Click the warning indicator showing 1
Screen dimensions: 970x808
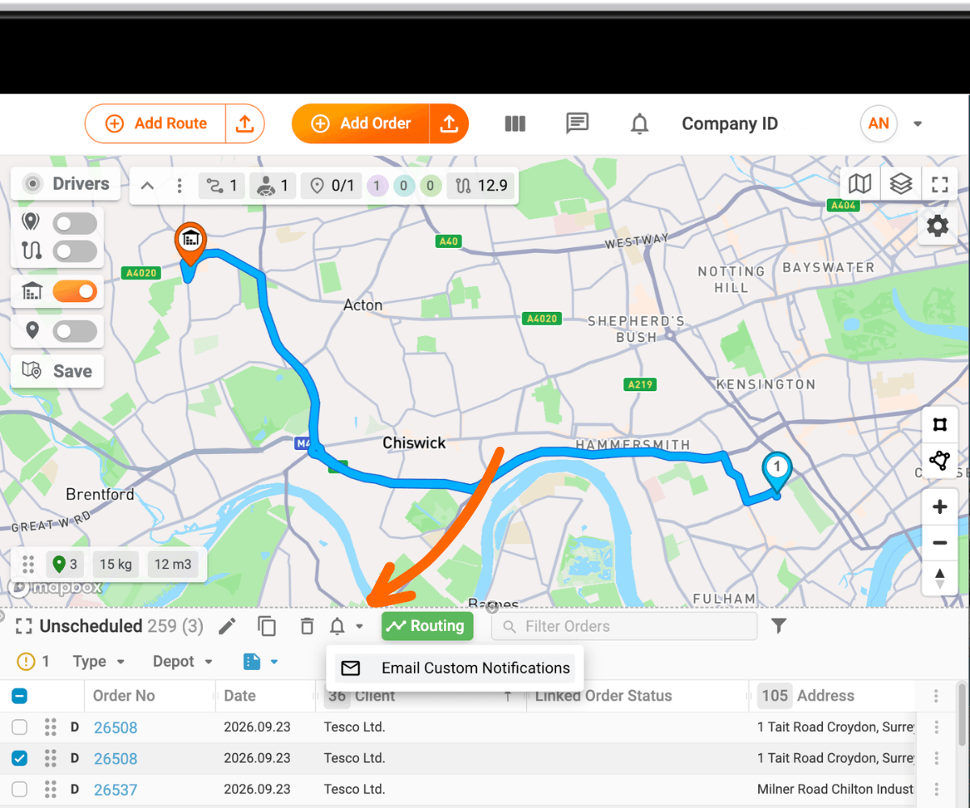[x=33, y=662]
